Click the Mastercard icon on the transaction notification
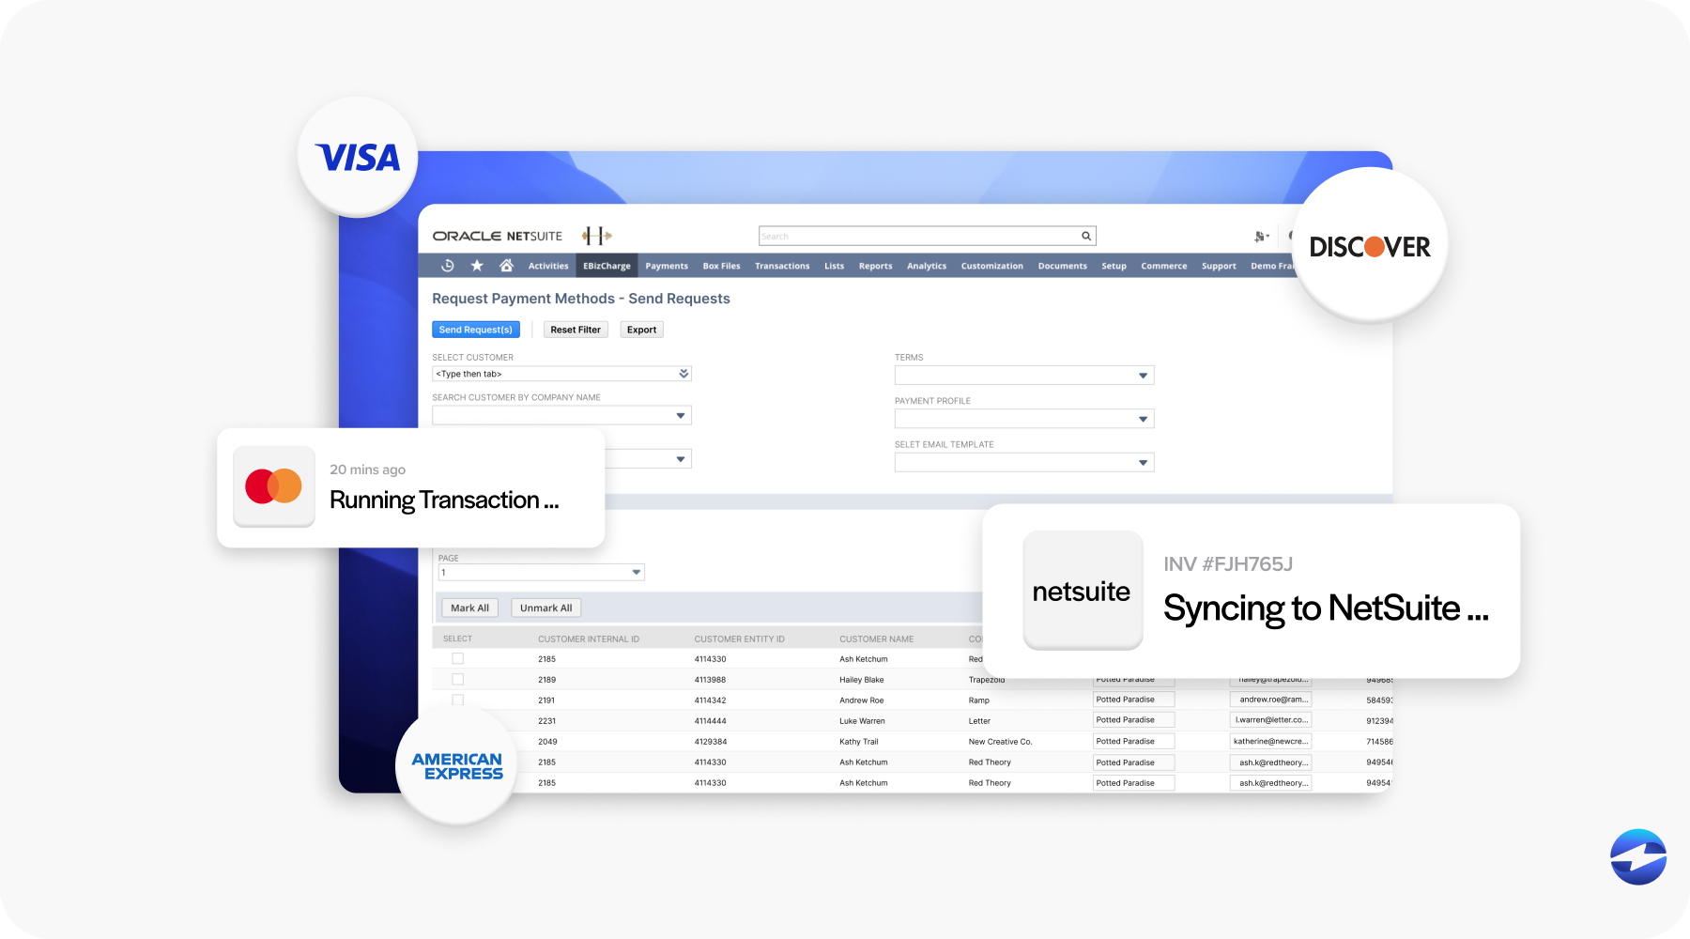Screen dimensions: 1690x939 coord(273,485)
